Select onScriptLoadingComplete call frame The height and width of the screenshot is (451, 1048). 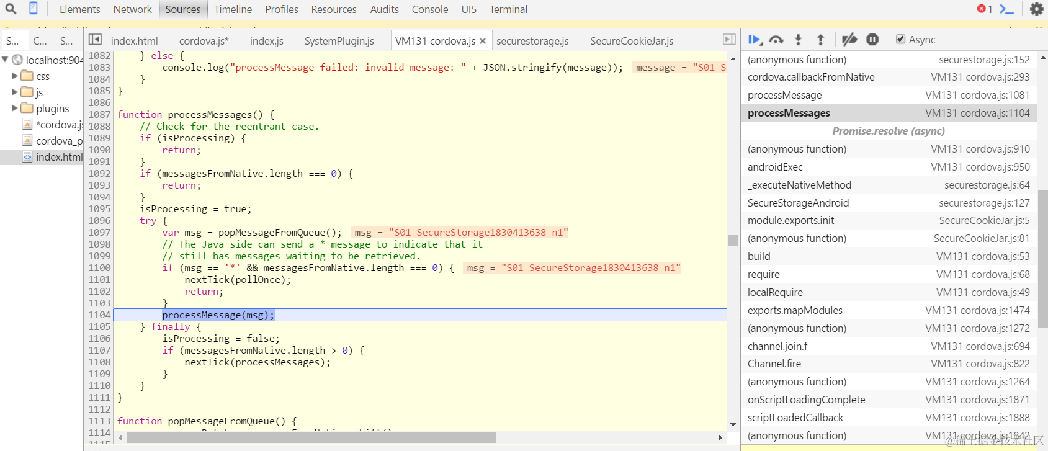[x=889, y=400]
